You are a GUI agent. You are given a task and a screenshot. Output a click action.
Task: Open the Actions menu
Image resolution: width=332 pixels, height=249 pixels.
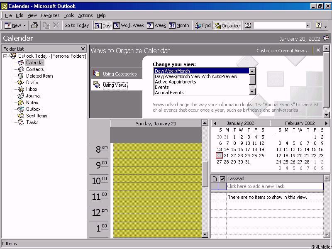coord(85,15)
